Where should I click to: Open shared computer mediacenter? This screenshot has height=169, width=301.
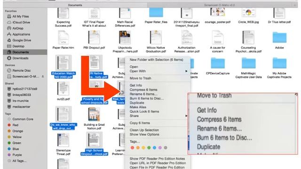tap(21, 107)
